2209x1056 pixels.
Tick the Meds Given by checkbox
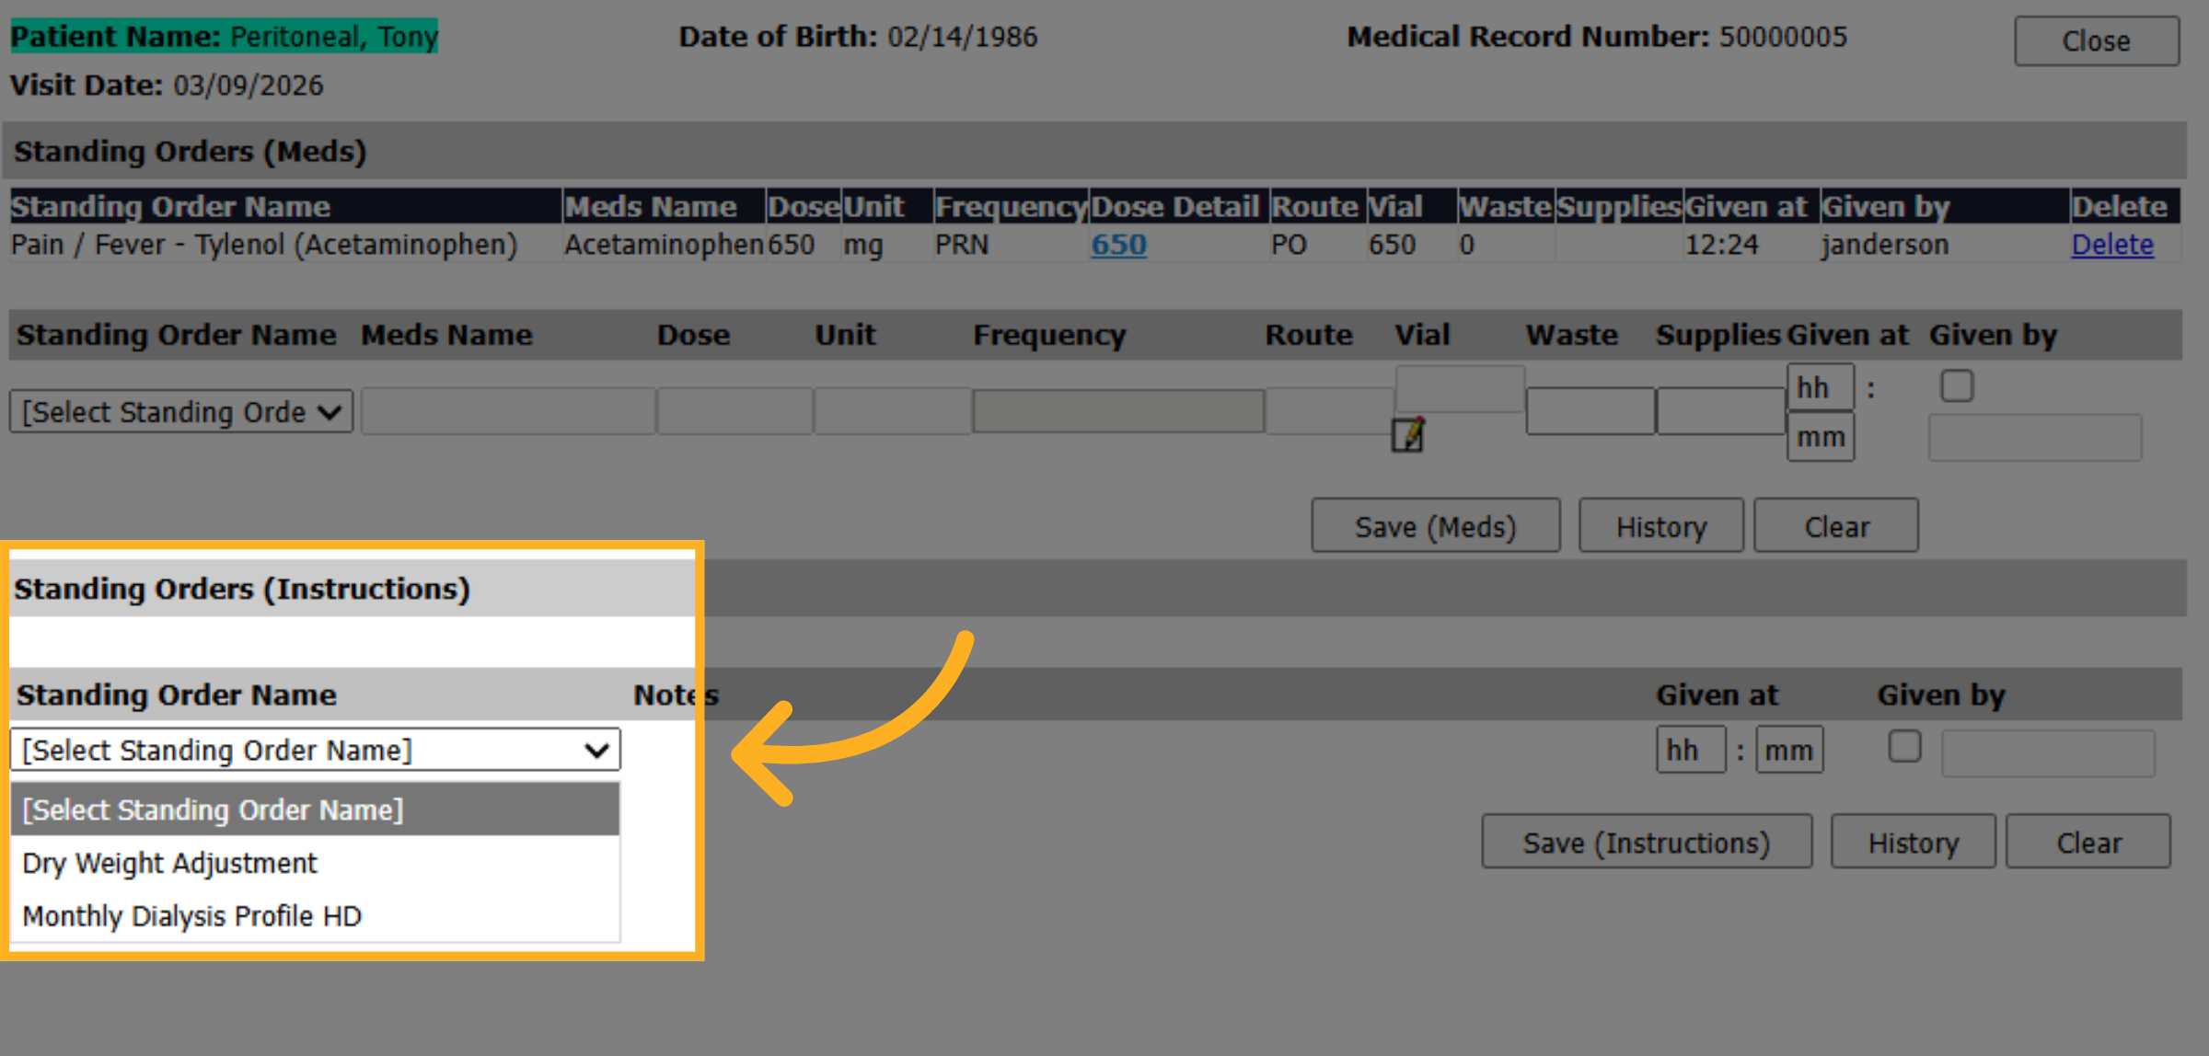1957,385
